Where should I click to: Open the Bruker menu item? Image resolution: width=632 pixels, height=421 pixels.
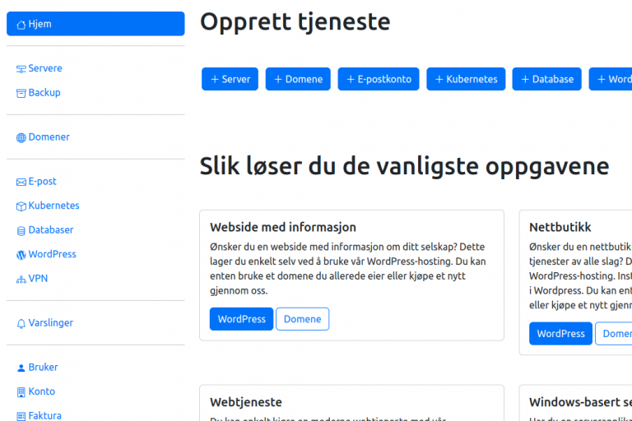(x=43, y=368)
